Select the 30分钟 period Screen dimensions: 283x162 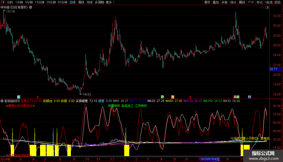pyautogui.click(x=51, y=2)
